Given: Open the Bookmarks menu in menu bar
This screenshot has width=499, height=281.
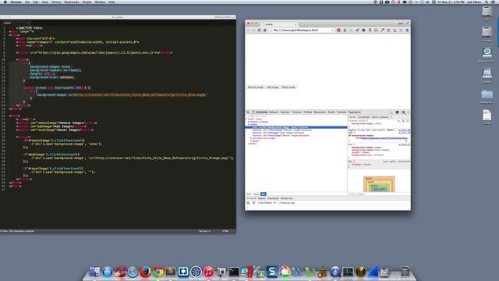Looking at the screenshot, I should click(72, 2).
